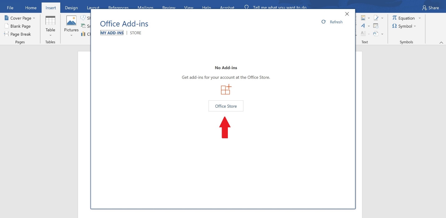Click the Office Store button
This screenshot has width=446, height=218.
(x=226, y=106)
